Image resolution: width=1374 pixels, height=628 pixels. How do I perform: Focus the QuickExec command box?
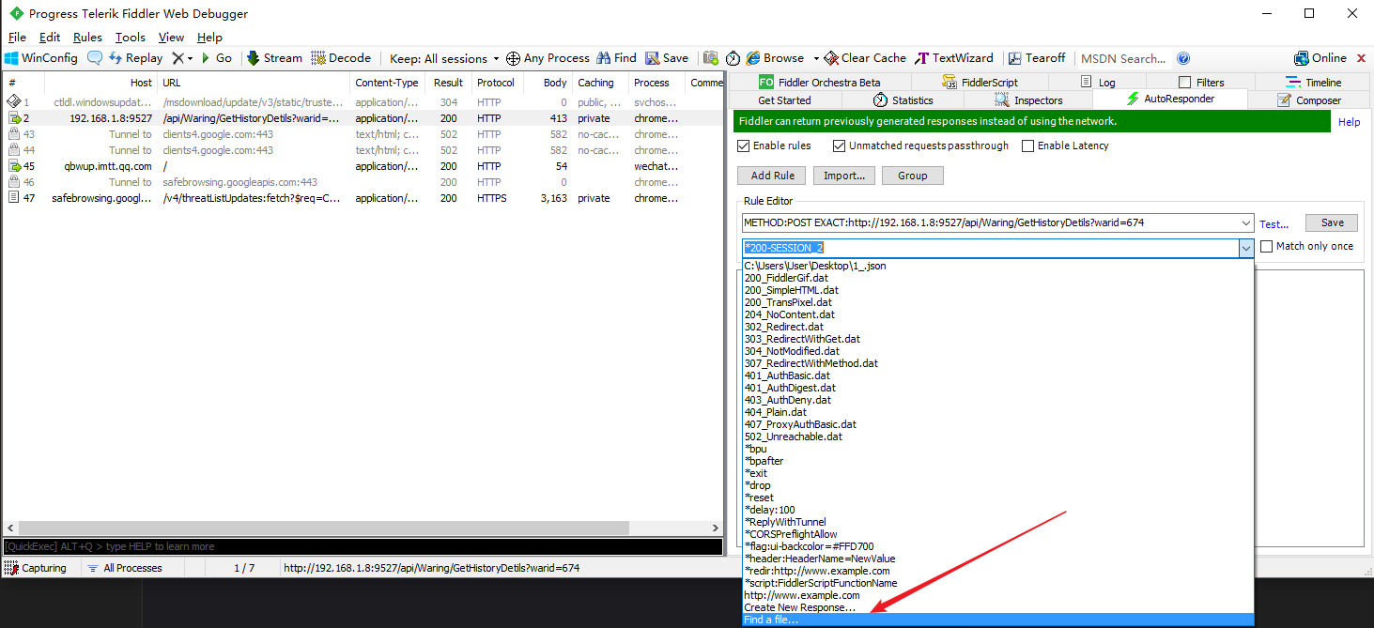point(363,546)
